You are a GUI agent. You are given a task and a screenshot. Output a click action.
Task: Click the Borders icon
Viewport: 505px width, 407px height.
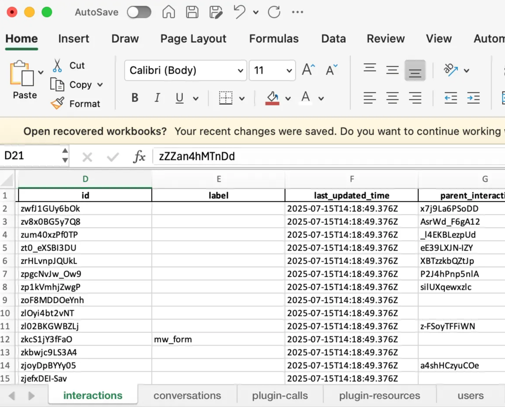(x=226, y=98)
